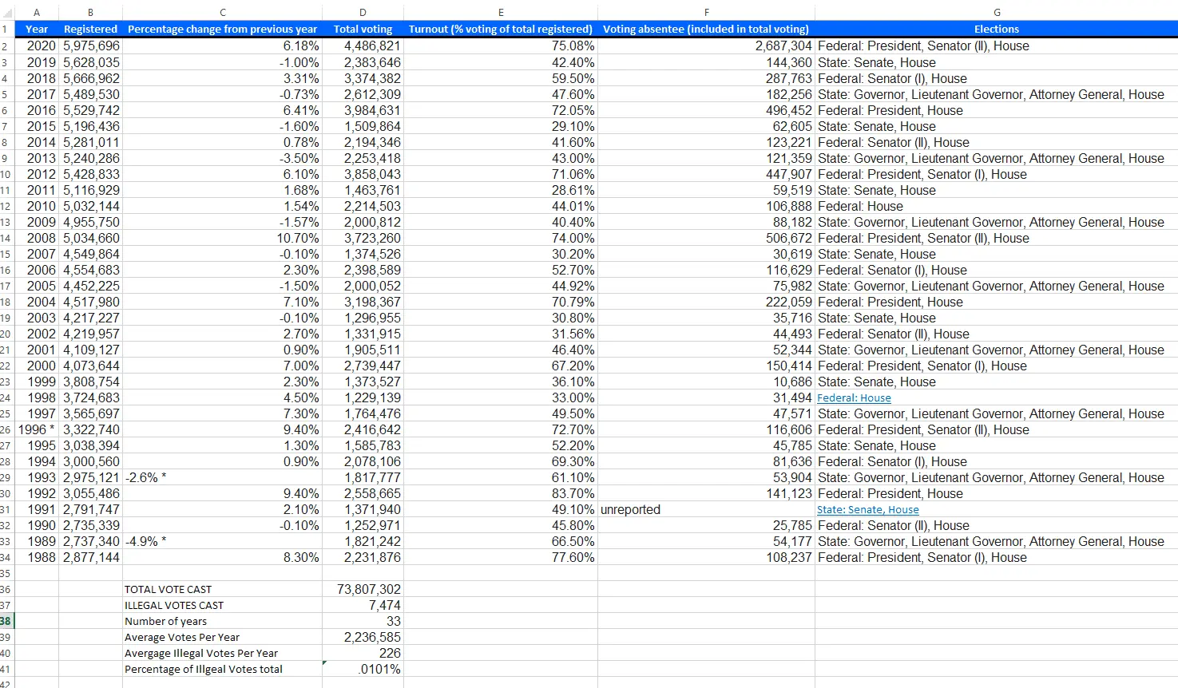
Task: Select the "TOTAL VOTE CAST" label cell
Action: click(x=168, y=589)
